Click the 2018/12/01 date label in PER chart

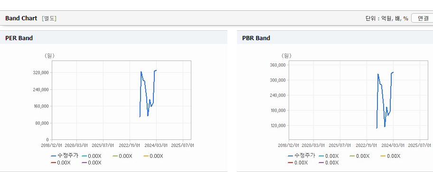[x=52, y=146]
